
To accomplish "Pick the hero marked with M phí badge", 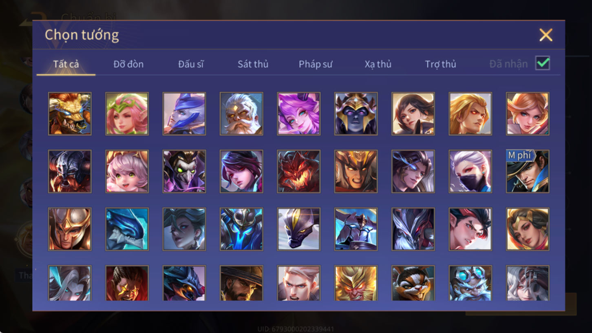I will coord(528,171).
